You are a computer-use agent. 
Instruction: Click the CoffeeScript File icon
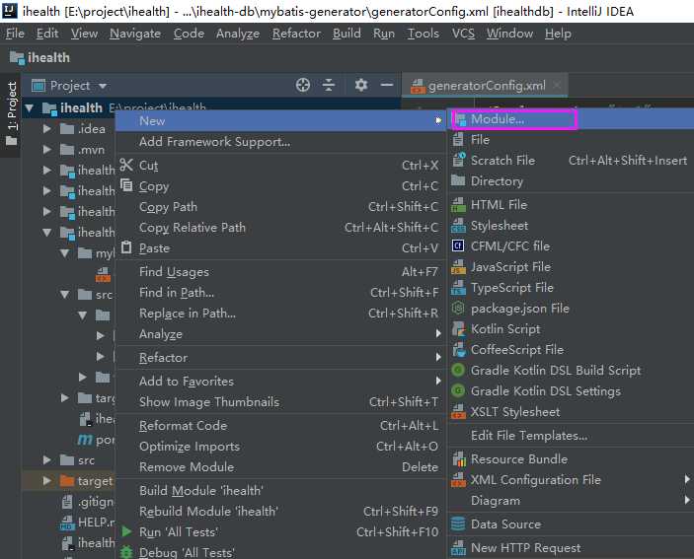click(459, 350)
